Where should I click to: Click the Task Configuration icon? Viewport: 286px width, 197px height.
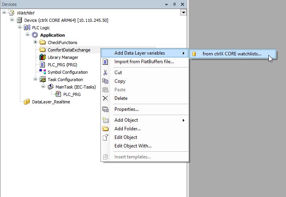tap(43, 79)
